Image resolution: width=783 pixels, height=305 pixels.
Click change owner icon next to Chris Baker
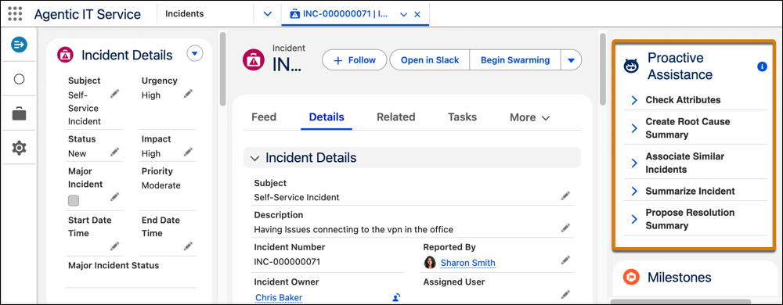[x=396, y=297]
